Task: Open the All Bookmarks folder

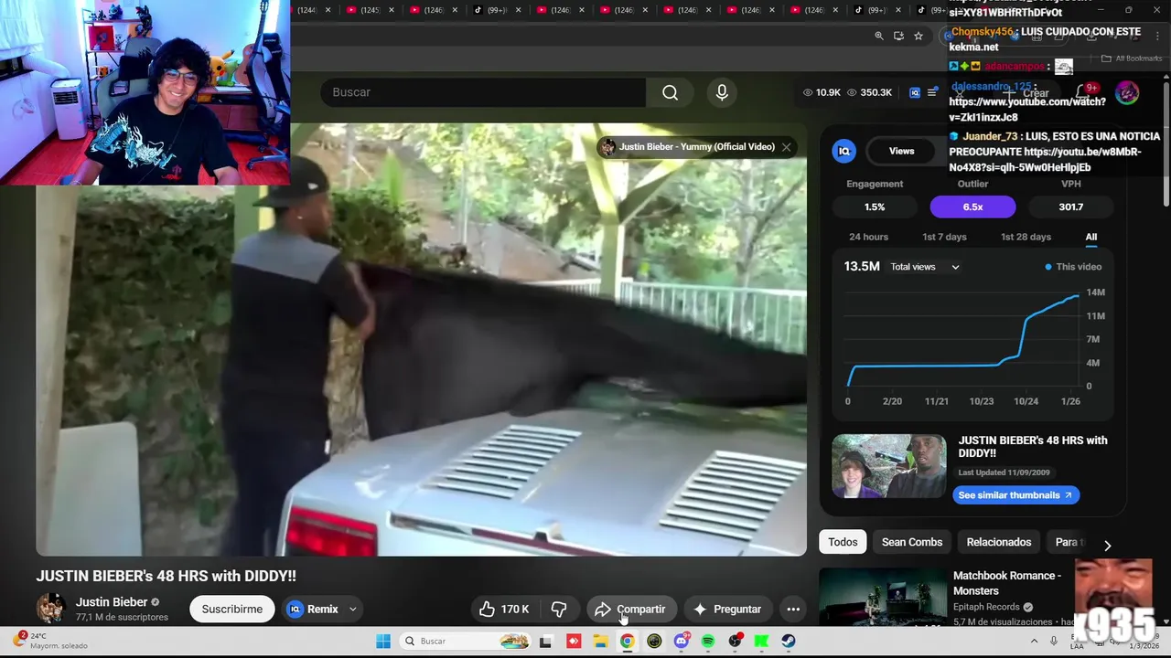Action: [1132, 58]
